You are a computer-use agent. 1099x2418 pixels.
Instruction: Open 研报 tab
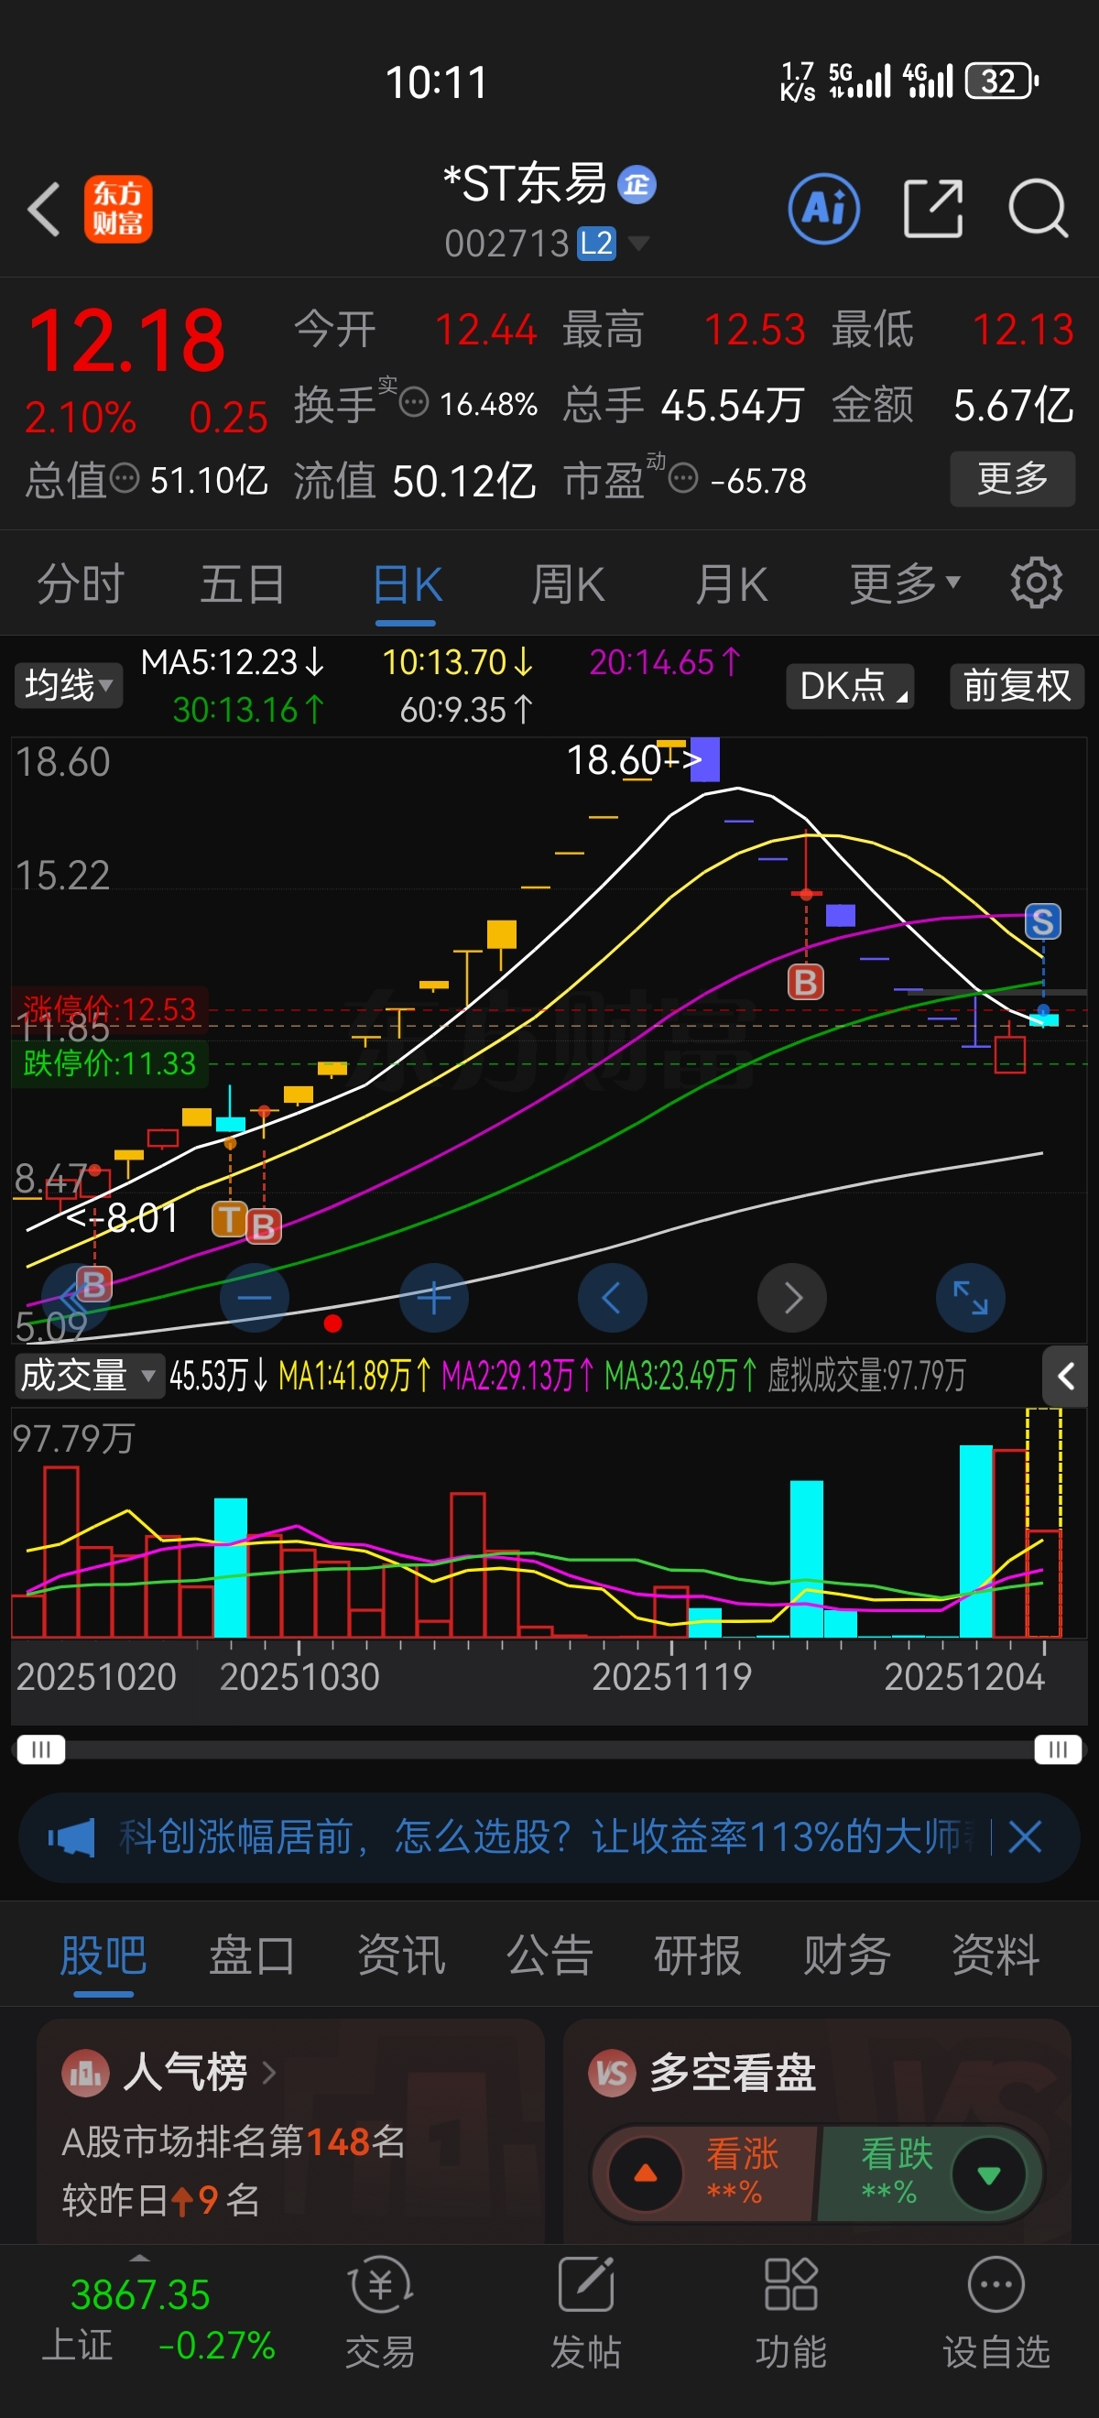pyautogui.click(x=697, y=1956)
